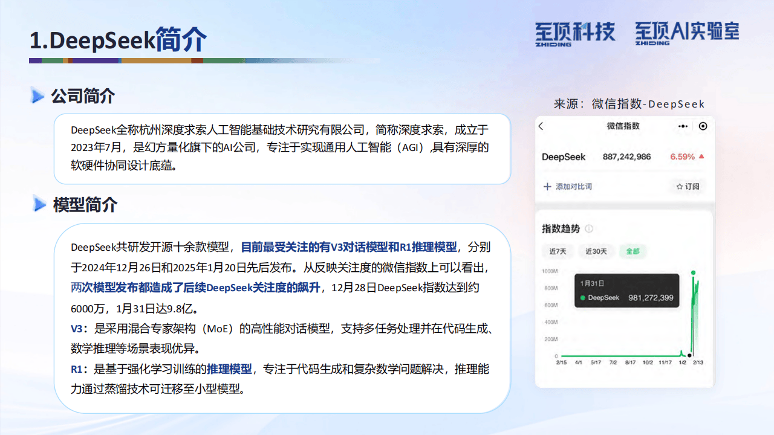Select the 近7天 range tab
Viewport: 774px width, 435px height.
(x=558, y=251)
